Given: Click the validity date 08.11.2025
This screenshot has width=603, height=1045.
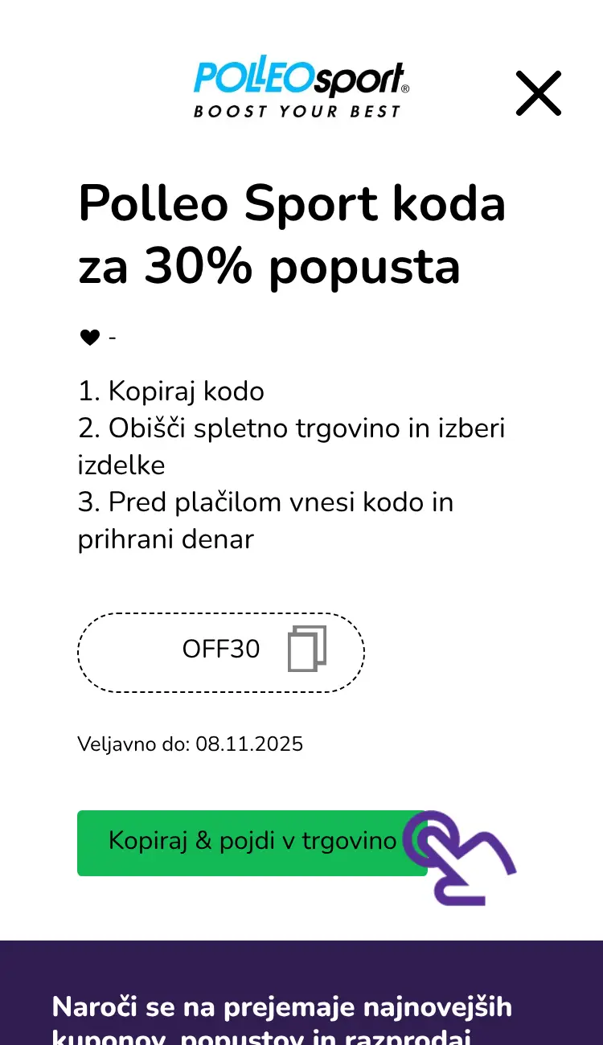Looking at the screenshot, I should (250, 744).
